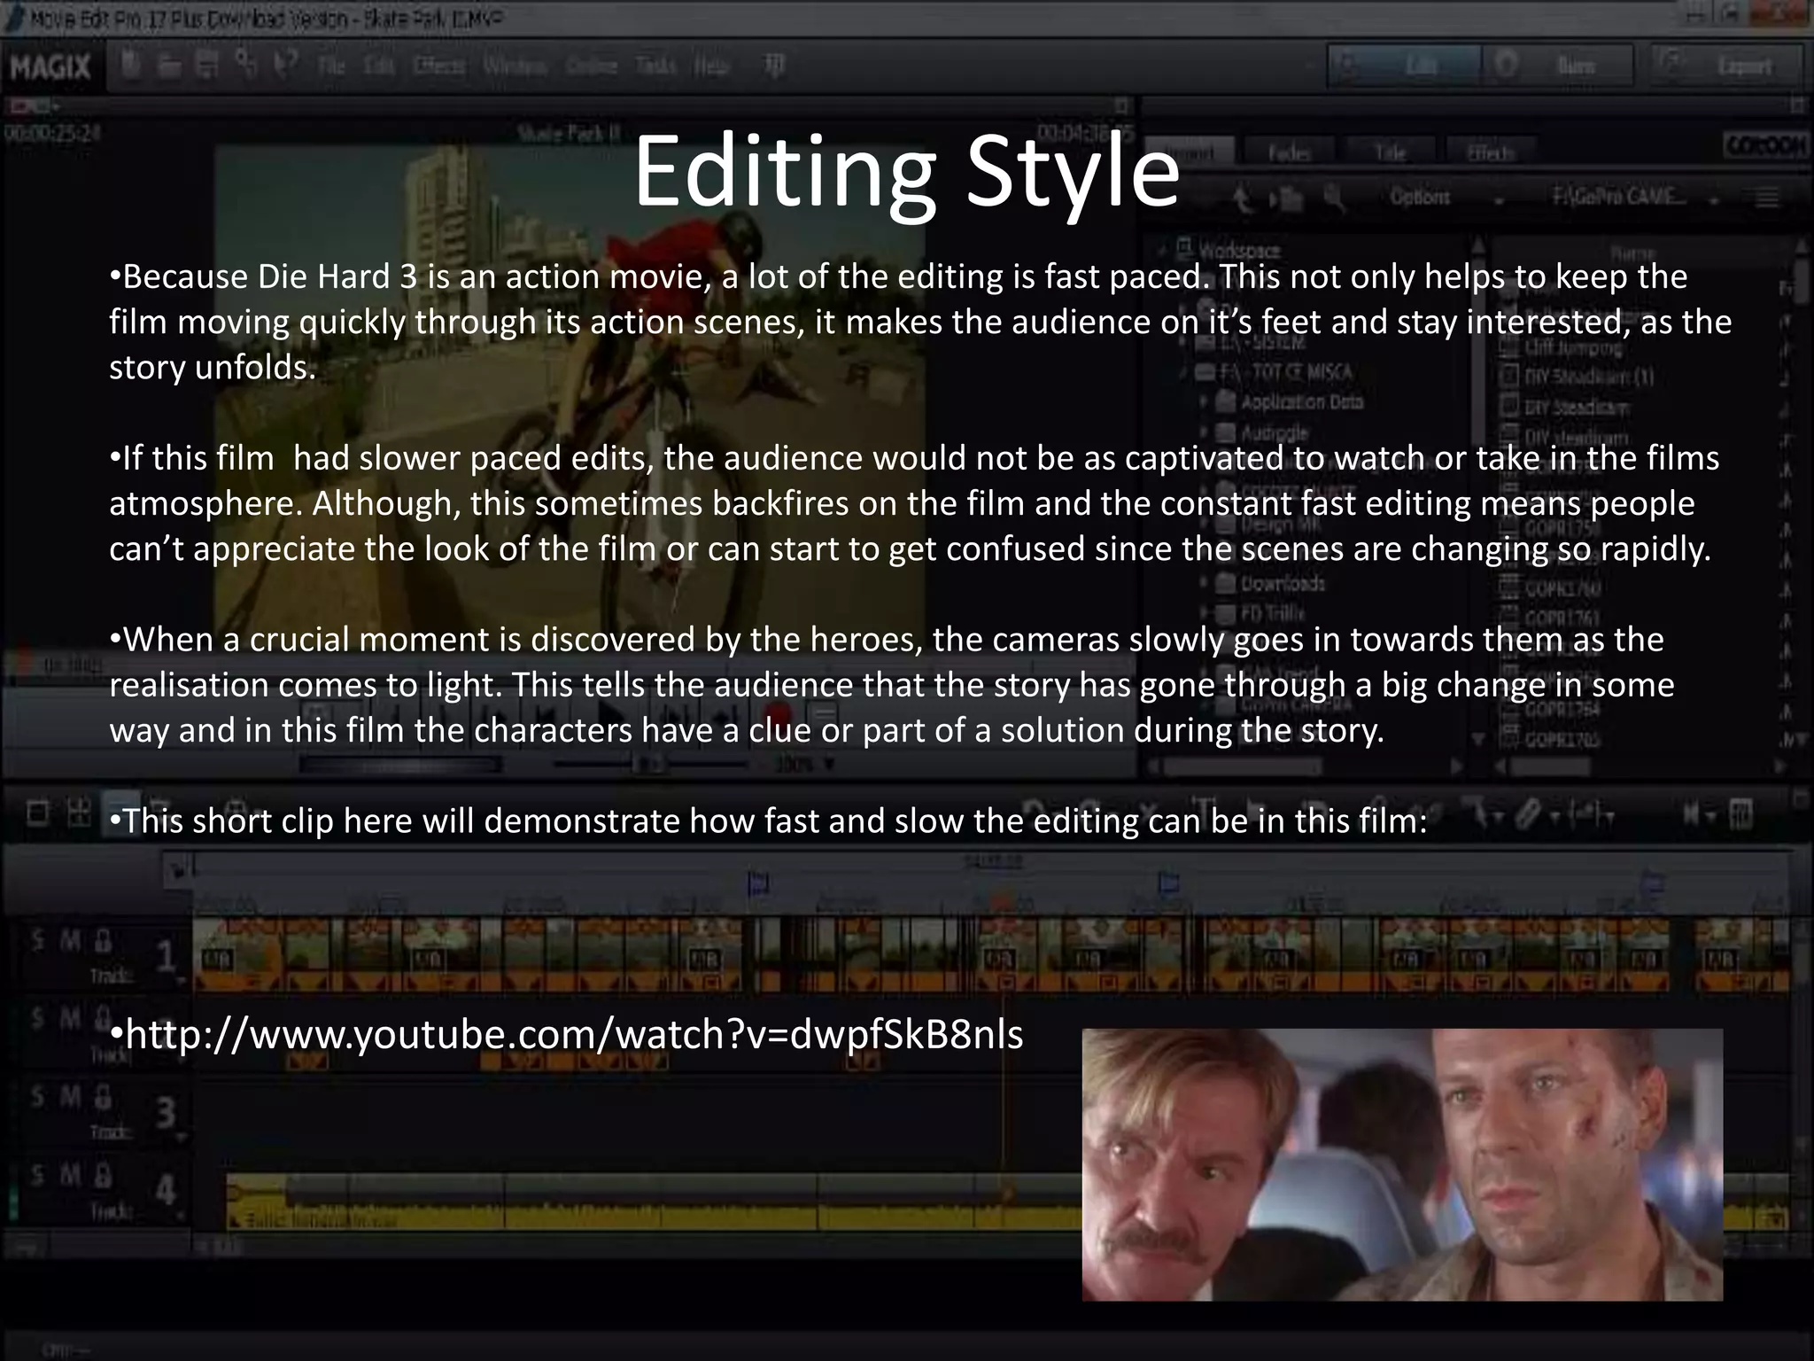1814x1361 pixels.
Task: Switch to the Burn screen
Action: 1557,66
